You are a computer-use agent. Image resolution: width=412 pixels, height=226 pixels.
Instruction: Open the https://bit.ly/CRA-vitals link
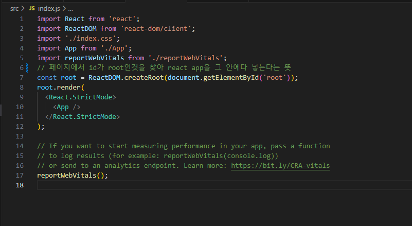point(280,165)
